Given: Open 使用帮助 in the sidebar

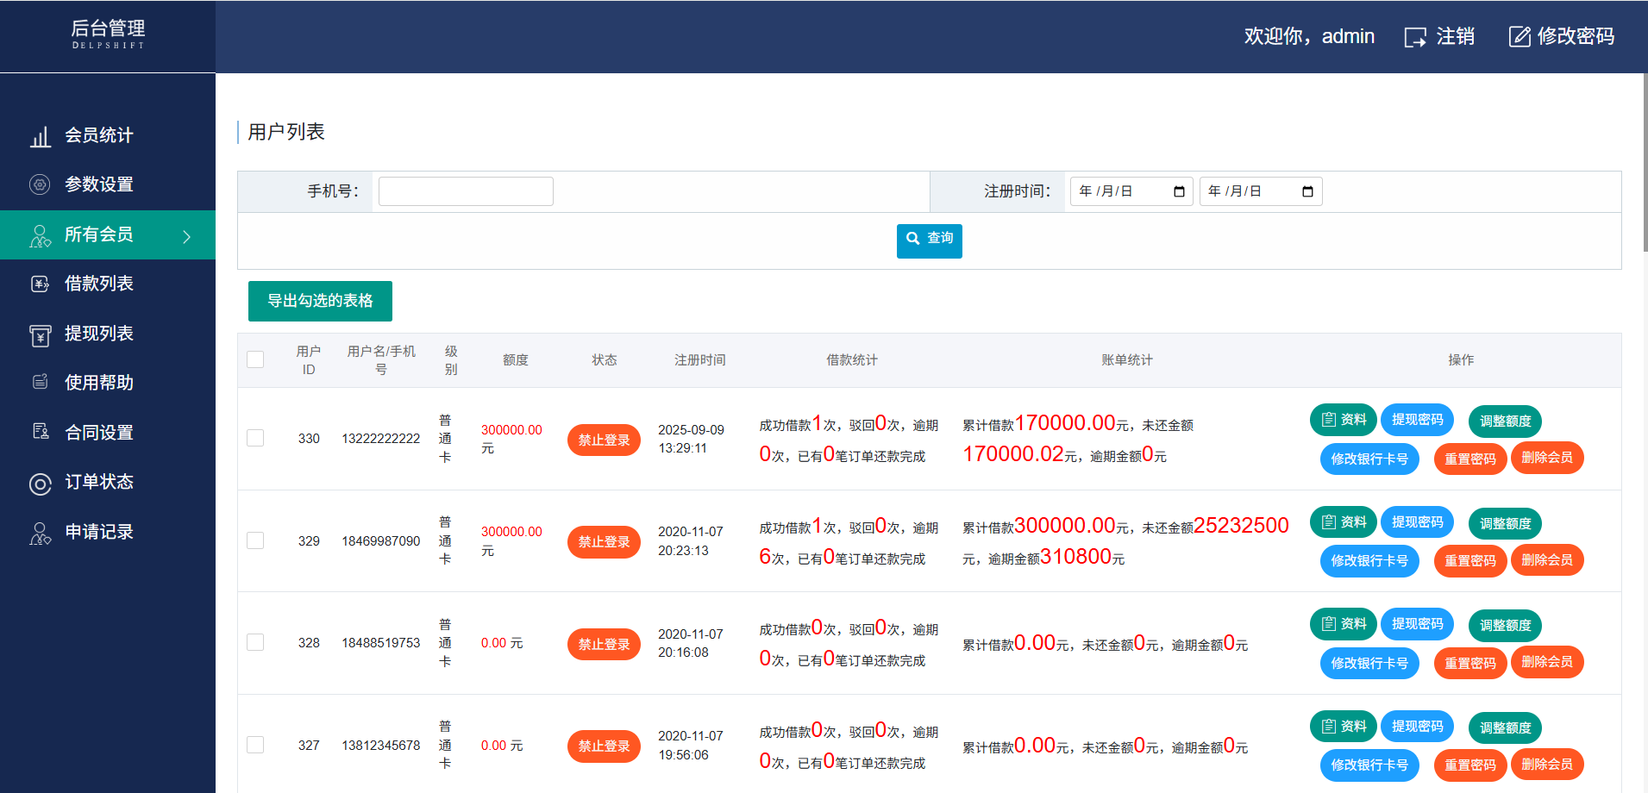Looking at the screenshot, I should pyautogui.click(x=98, y=383).
